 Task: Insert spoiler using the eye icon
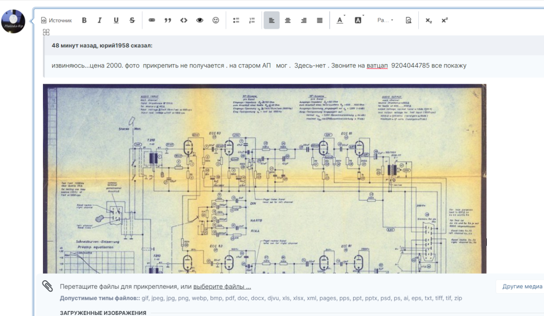(200, 21)
